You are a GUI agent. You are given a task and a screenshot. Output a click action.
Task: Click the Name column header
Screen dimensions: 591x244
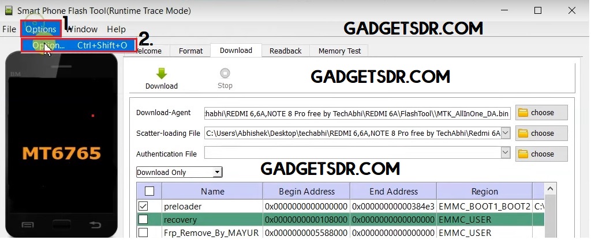(212, 192)
